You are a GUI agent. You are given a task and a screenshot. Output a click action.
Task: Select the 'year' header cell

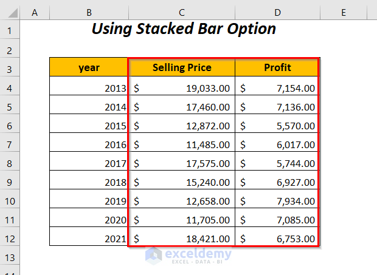[x=89, y=68]
